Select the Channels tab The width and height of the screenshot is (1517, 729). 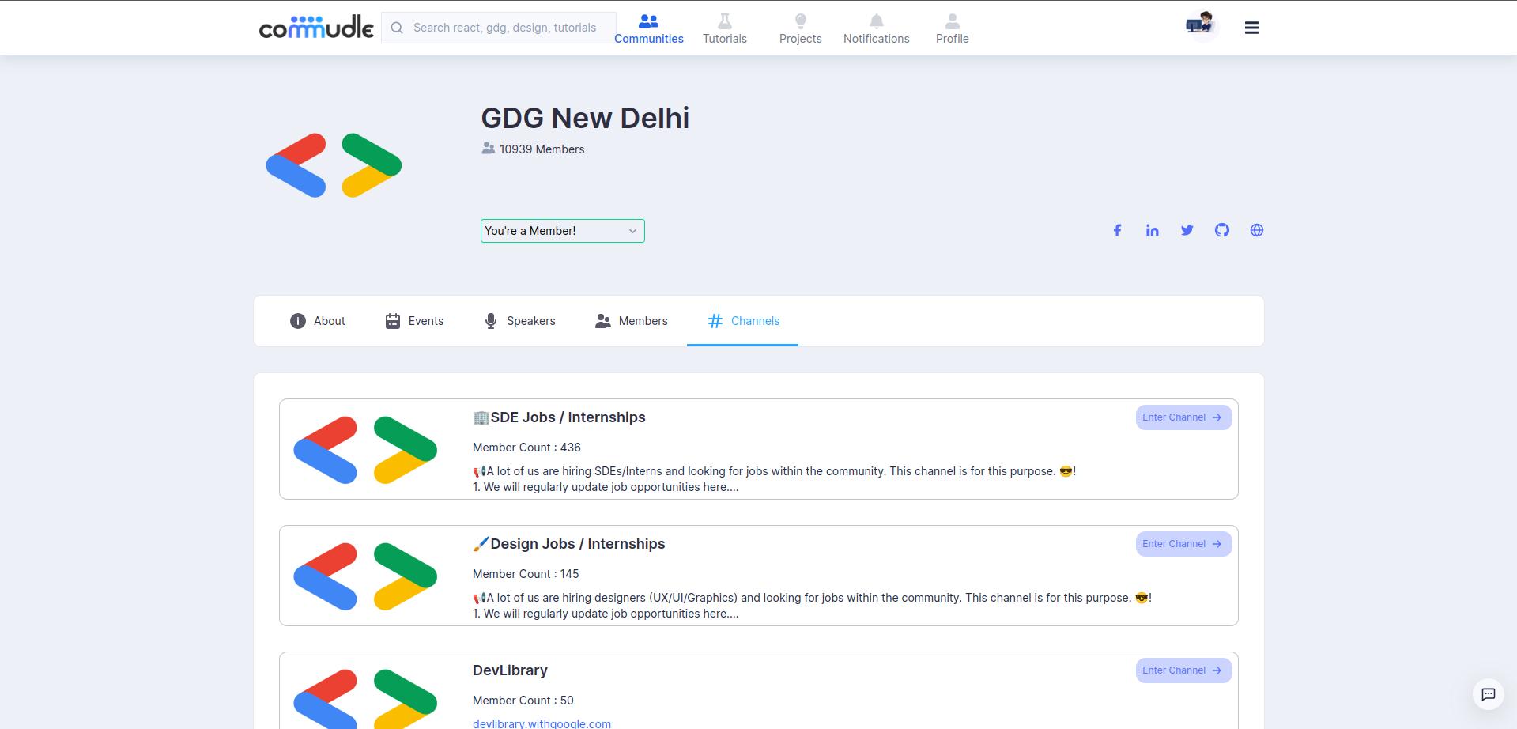click(x=743, y=321)
